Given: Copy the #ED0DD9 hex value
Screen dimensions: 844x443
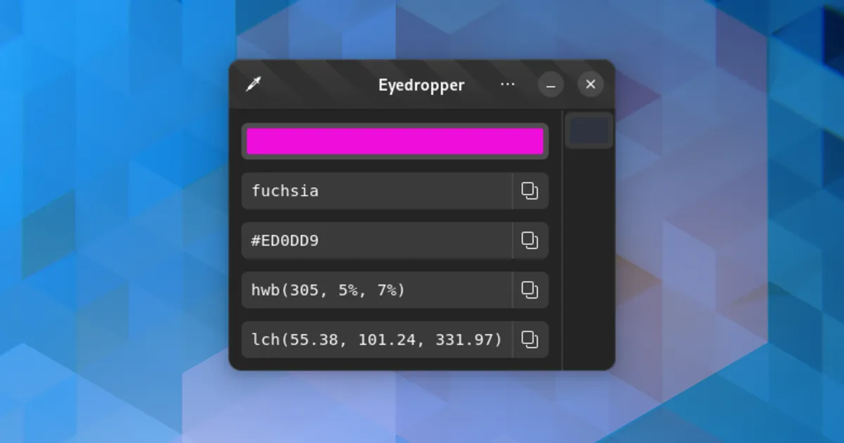Looking at the screenshot, I should (x=530, y=240).
